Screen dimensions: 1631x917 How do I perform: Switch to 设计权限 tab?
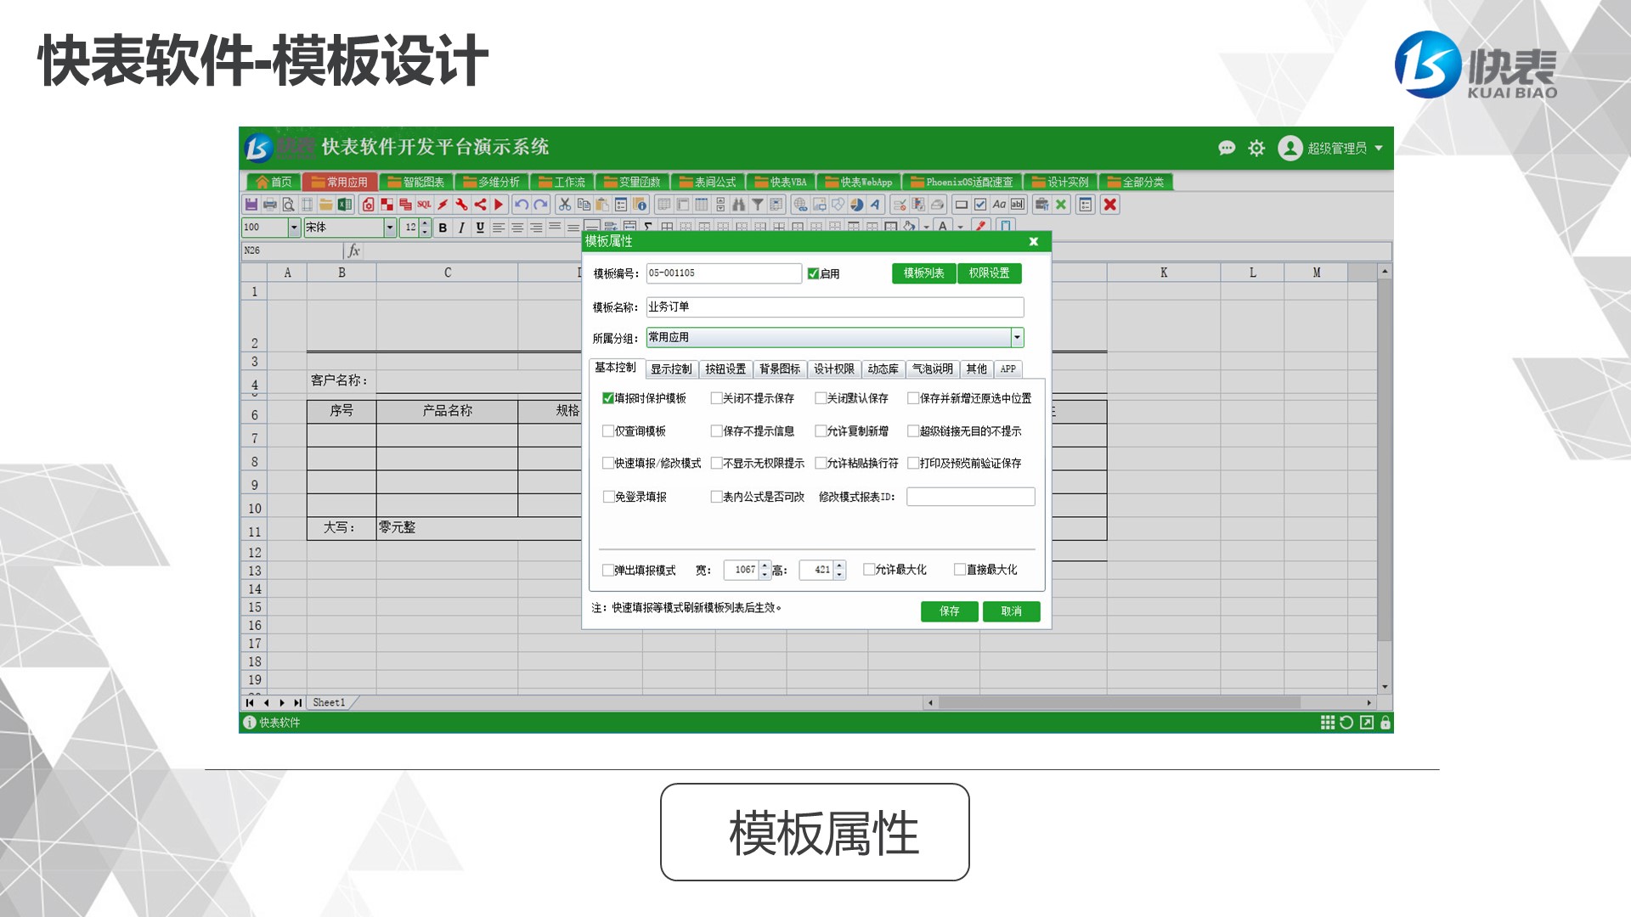point(834,369)
